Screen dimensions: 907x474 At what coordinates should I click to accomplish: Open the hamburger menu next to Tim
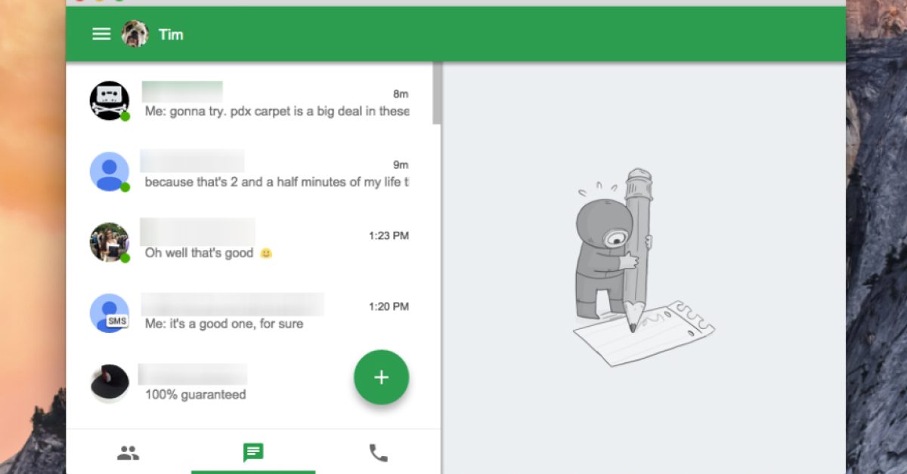click(101, 34)
